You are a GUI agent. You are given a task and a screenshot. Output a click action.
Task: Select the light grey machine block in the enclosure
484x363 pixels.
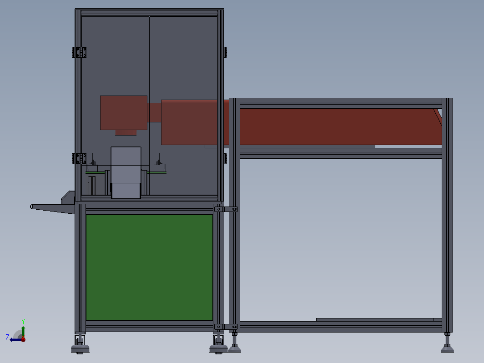click(126, 172)
